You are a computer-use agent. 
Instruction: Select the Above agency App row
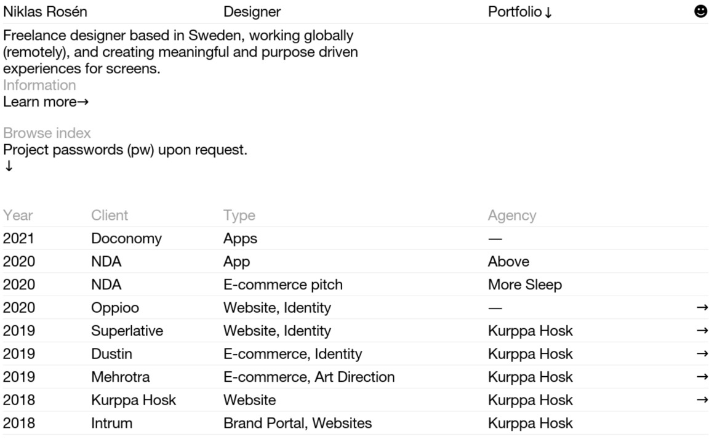pos(355,262)
